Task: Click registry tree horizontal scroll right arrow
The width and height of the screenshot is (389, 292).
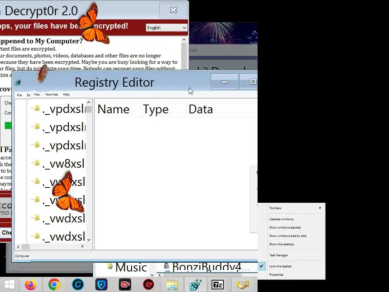Action: coord(82,246)
